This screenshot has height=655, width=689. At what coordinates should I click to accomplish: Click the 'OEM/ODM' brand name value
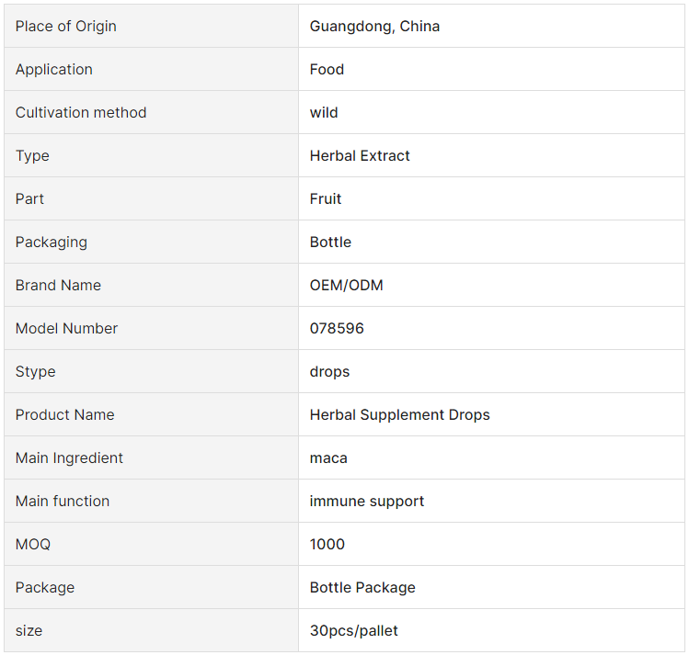pos(346,285)
